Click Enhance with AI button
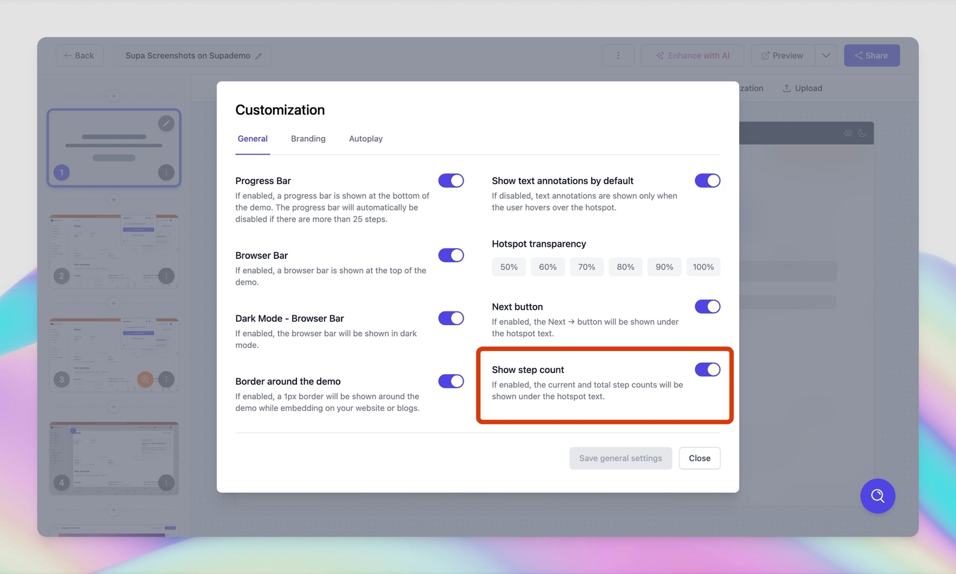 (693, 56)
